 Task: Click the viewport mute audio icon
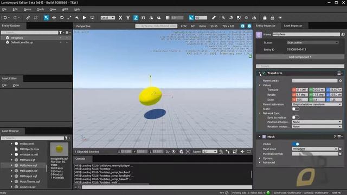coord(242,152)
